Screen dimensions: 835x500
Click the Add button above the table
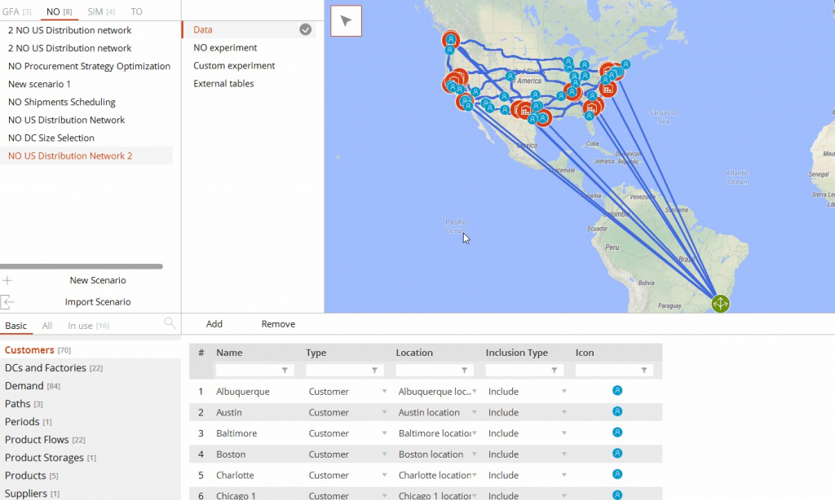point(214,324)
